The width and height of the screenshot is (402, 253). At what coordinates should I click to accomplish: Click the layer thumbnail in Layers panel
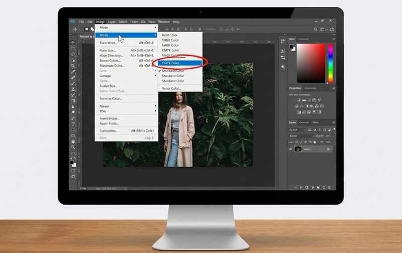[x=298, y=149]
